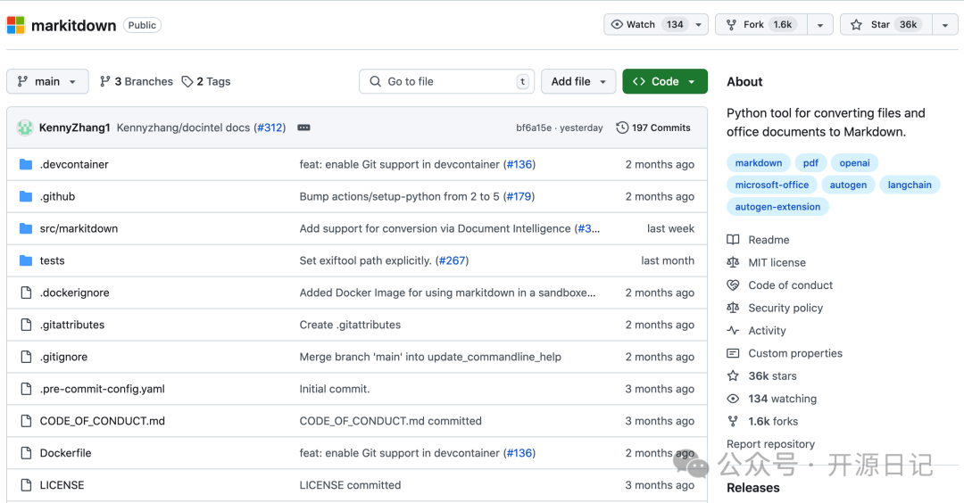Click the pdf topic tag
This screenshot has height=503, width=964.
point(810,162)
